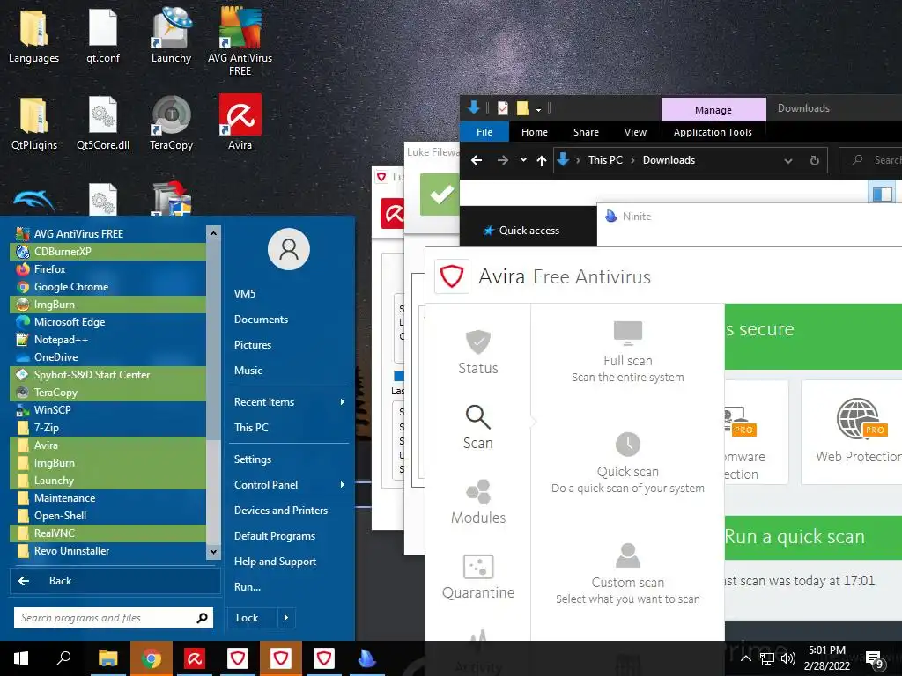Click Back in the Start menu
This screenshot has height=676, width=902.
pyautogui.click(x=115, y=581)
